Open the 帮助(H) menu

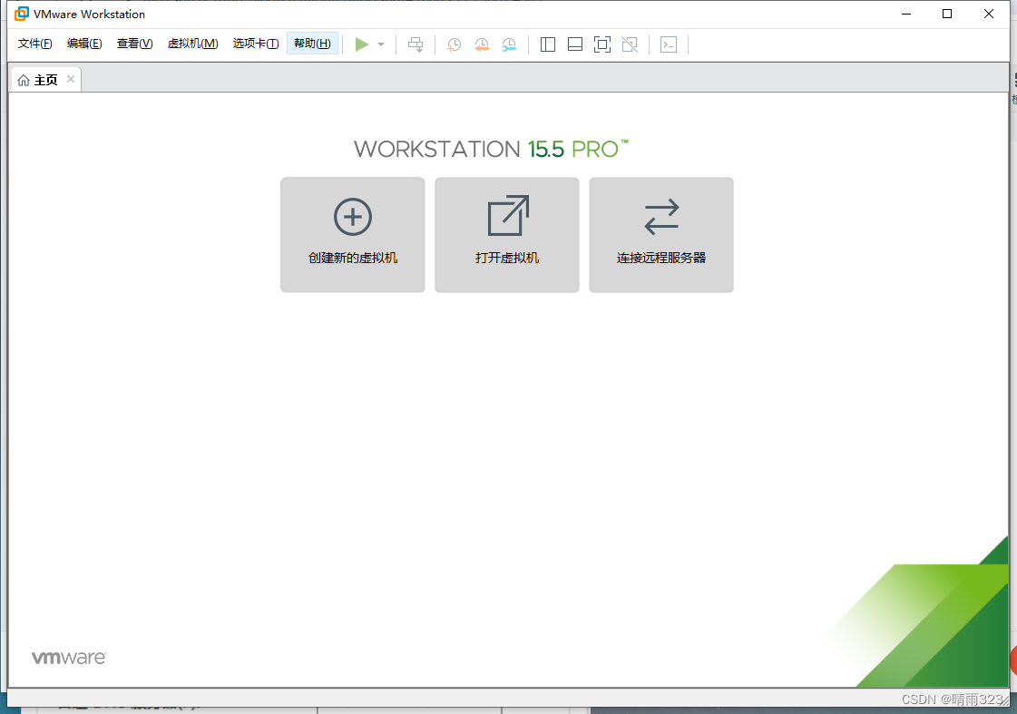[x=313, y=44]
